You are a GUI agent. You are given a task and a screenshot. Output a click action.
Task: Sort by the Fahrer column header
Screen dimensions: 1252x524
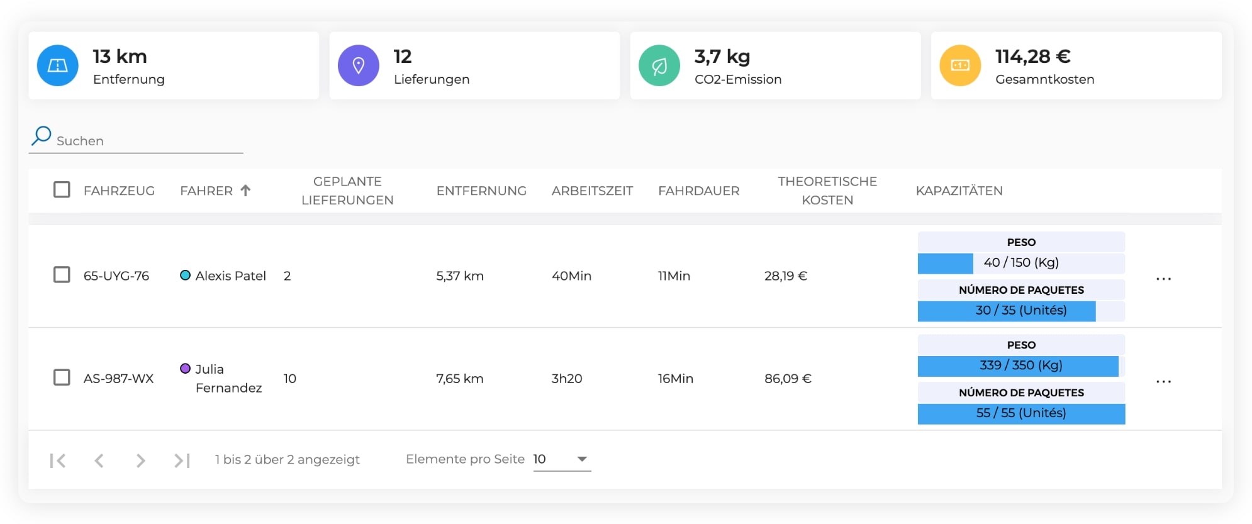[x=206, y=191]
